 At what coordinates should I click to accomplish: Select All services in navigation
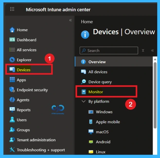point(26,50)
